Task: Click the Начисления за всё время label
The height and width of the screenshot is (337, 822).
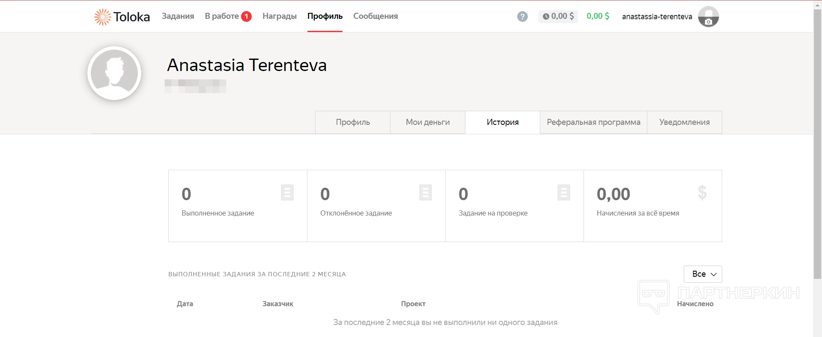Action: [638, 213]
